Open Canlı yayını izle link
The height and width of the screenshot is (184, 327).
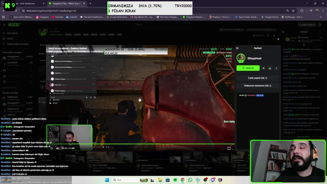258,78
